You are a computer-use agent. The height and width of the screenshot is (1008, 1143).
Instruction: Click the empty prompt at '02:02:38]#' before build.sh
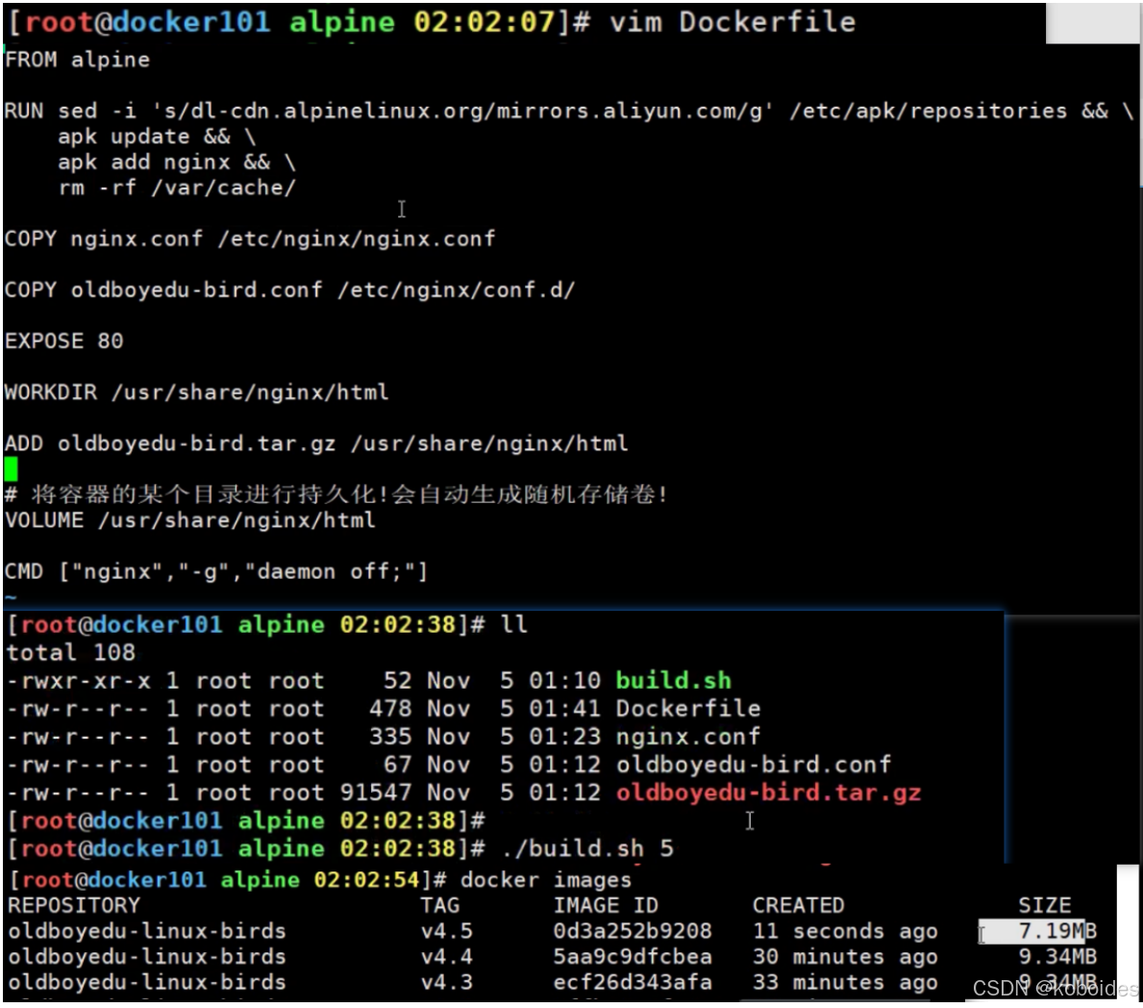pyautogui.click(x=246, y=820)
